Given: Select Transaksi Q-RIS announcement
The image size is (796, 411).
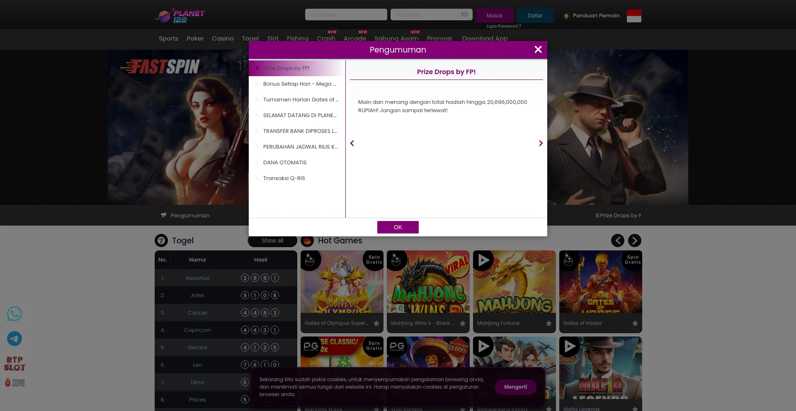Looking at the screenshot, I should [x=297, y=178].
